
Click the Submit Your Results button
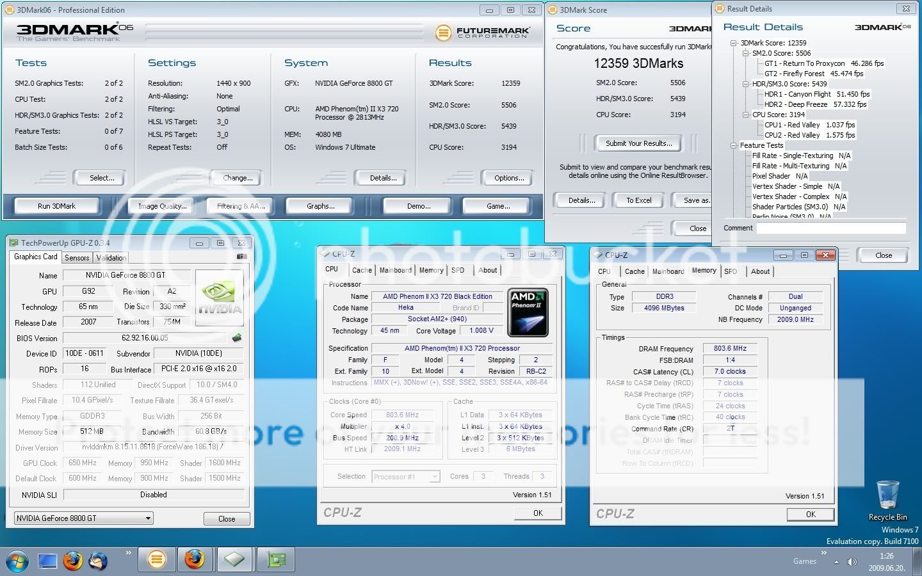pos(638,143)
